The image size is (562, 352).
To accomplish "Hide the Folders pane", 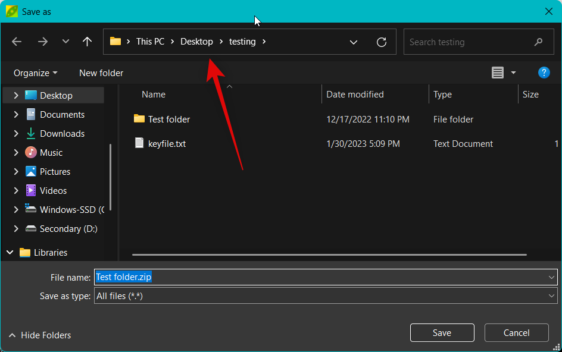I will tap(39, 335).
